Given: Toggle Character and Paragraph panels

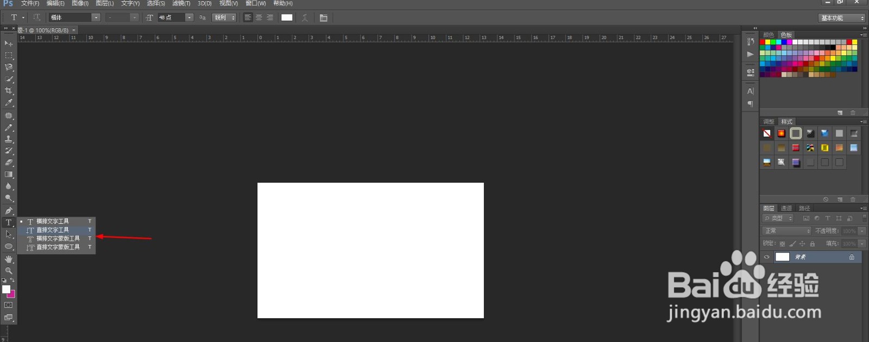Looking at the screenshot, I should point(324,17).
